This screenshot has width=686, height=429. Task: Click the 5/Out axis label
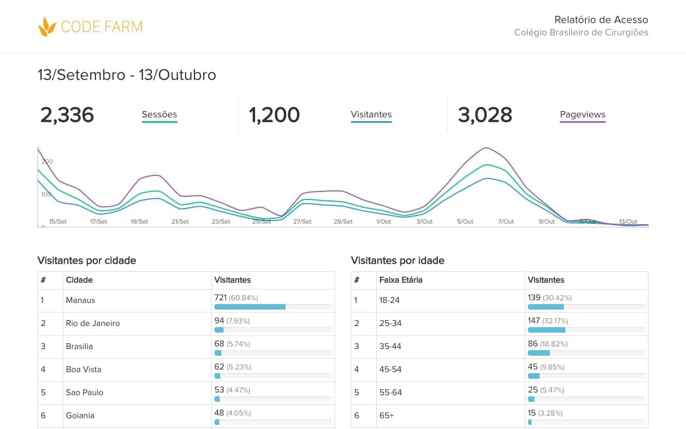(465, 221)
